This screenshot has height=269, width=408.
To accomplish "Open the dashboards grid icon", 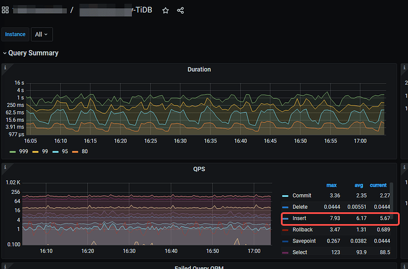I will (5, 10).
